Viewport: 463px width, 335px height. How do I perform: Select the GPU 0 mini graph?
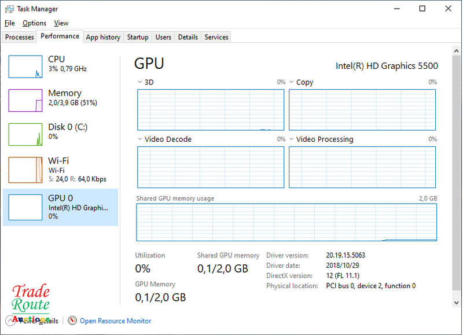25,207
